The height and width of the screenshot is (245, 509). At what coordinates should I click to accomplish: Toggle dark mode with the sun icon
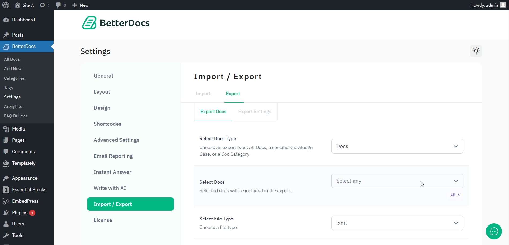[x=476, y=51]
